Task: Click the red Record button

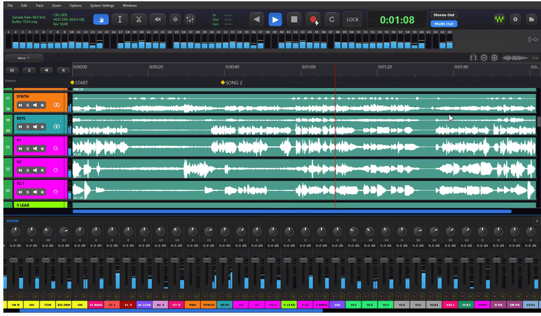Action: pos(313,19)
